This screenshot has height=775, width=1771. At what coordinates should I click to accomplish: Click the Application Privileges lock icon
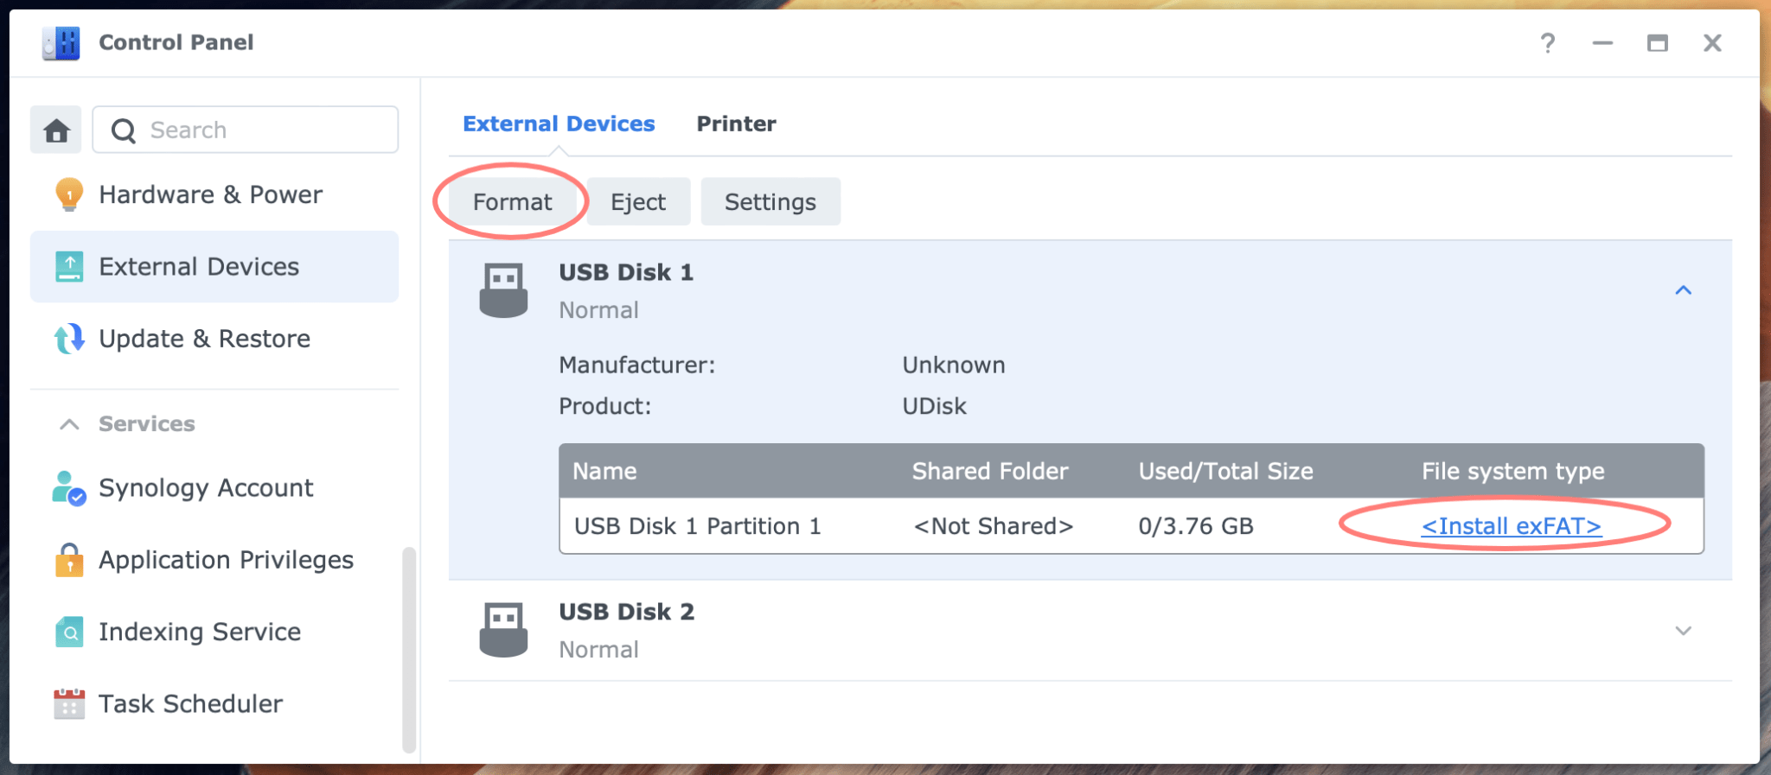[67, 560]
